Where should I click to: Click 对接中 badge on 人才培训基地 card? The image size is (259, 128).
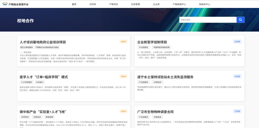123,42
